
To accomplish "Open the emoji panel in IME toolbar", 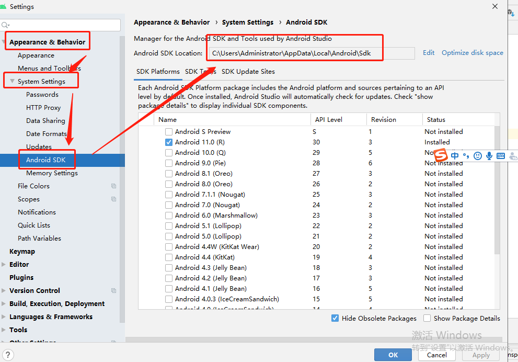I will tap(477, 156).
